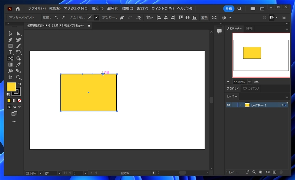Click レイヤー 1 target circle

[282, 105]
